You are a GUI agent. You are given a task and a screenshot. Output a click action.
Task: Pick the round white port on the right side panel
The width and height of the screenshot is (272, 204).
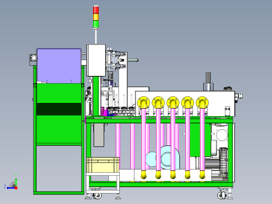pyautogui.click(x=222, y=135)
